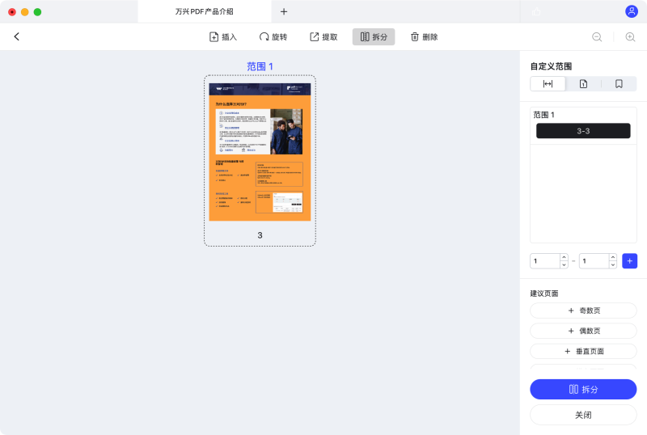Zoom in with the plus magnifier

point(630,36)
